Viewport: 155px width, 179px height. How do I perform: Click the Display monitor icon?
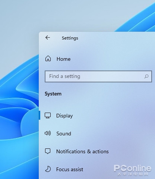pyautogui.click(x=48, y=116)
